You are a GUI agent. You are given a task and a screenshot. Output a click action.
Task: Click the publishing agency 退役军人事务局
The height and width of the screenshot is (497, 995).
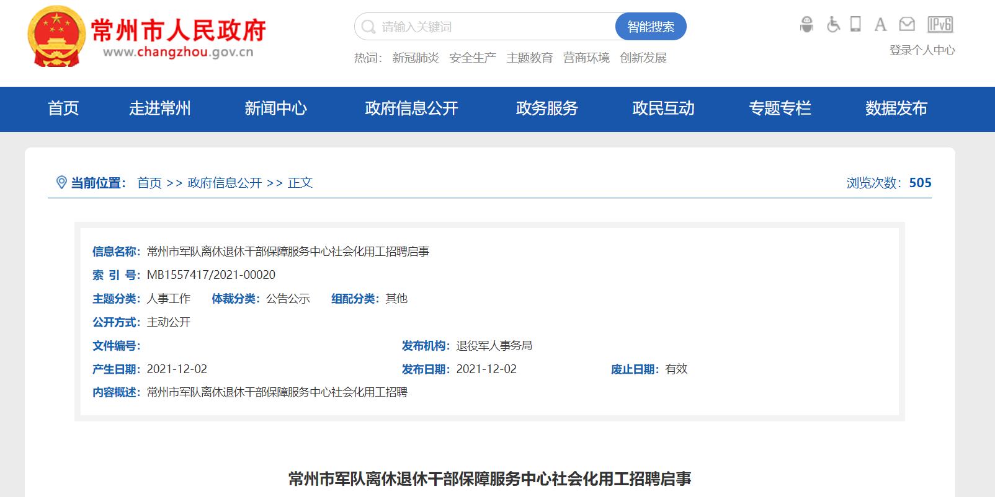[494, 346]
